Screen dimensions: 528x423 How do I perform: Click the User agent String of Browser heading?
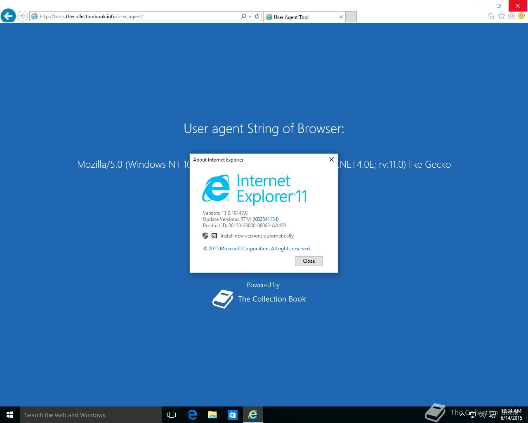(x=264, y=128)
